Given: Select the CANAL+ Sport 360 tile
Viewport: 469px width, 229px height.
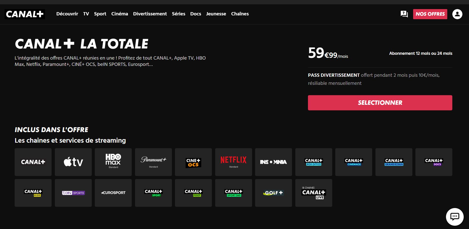Looking at the screenshot, I should point(234,193).
